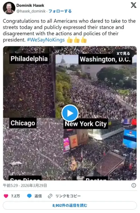Open Dominik Hasek's profile avatar
Image resolution: width=140 pixels, height=213 pixels.
pos(9,8)
